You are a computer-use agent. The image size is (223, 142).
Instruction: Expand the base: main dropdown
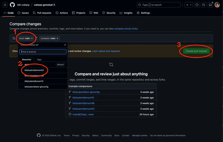click(x=26, y=38)
